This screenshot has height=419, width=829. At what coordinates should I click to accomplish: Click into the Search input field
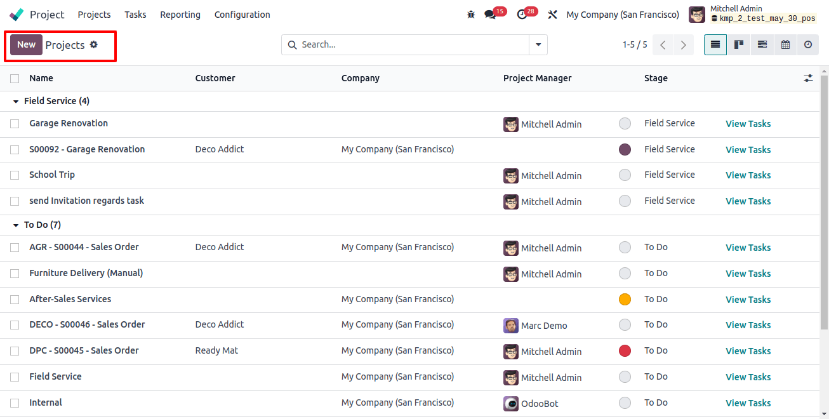pyautogui.click(x=413, y=44)
